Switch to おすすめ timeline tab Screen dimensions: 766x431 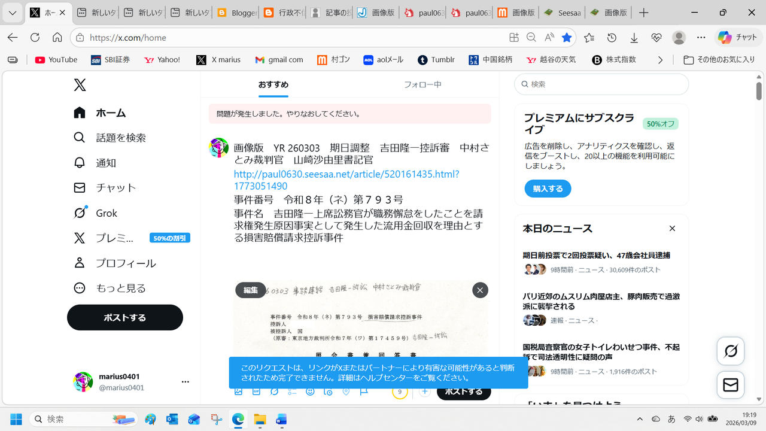pos(273,84)
